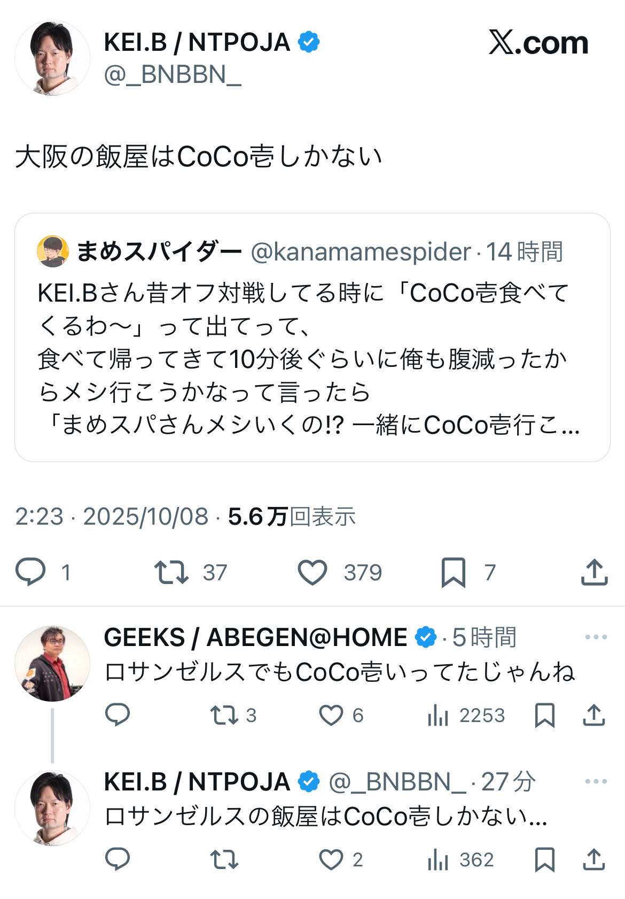Reply to the GEEKS / ABEGEN comment
The width and height of the screenshot is (625, 899).
118,715
